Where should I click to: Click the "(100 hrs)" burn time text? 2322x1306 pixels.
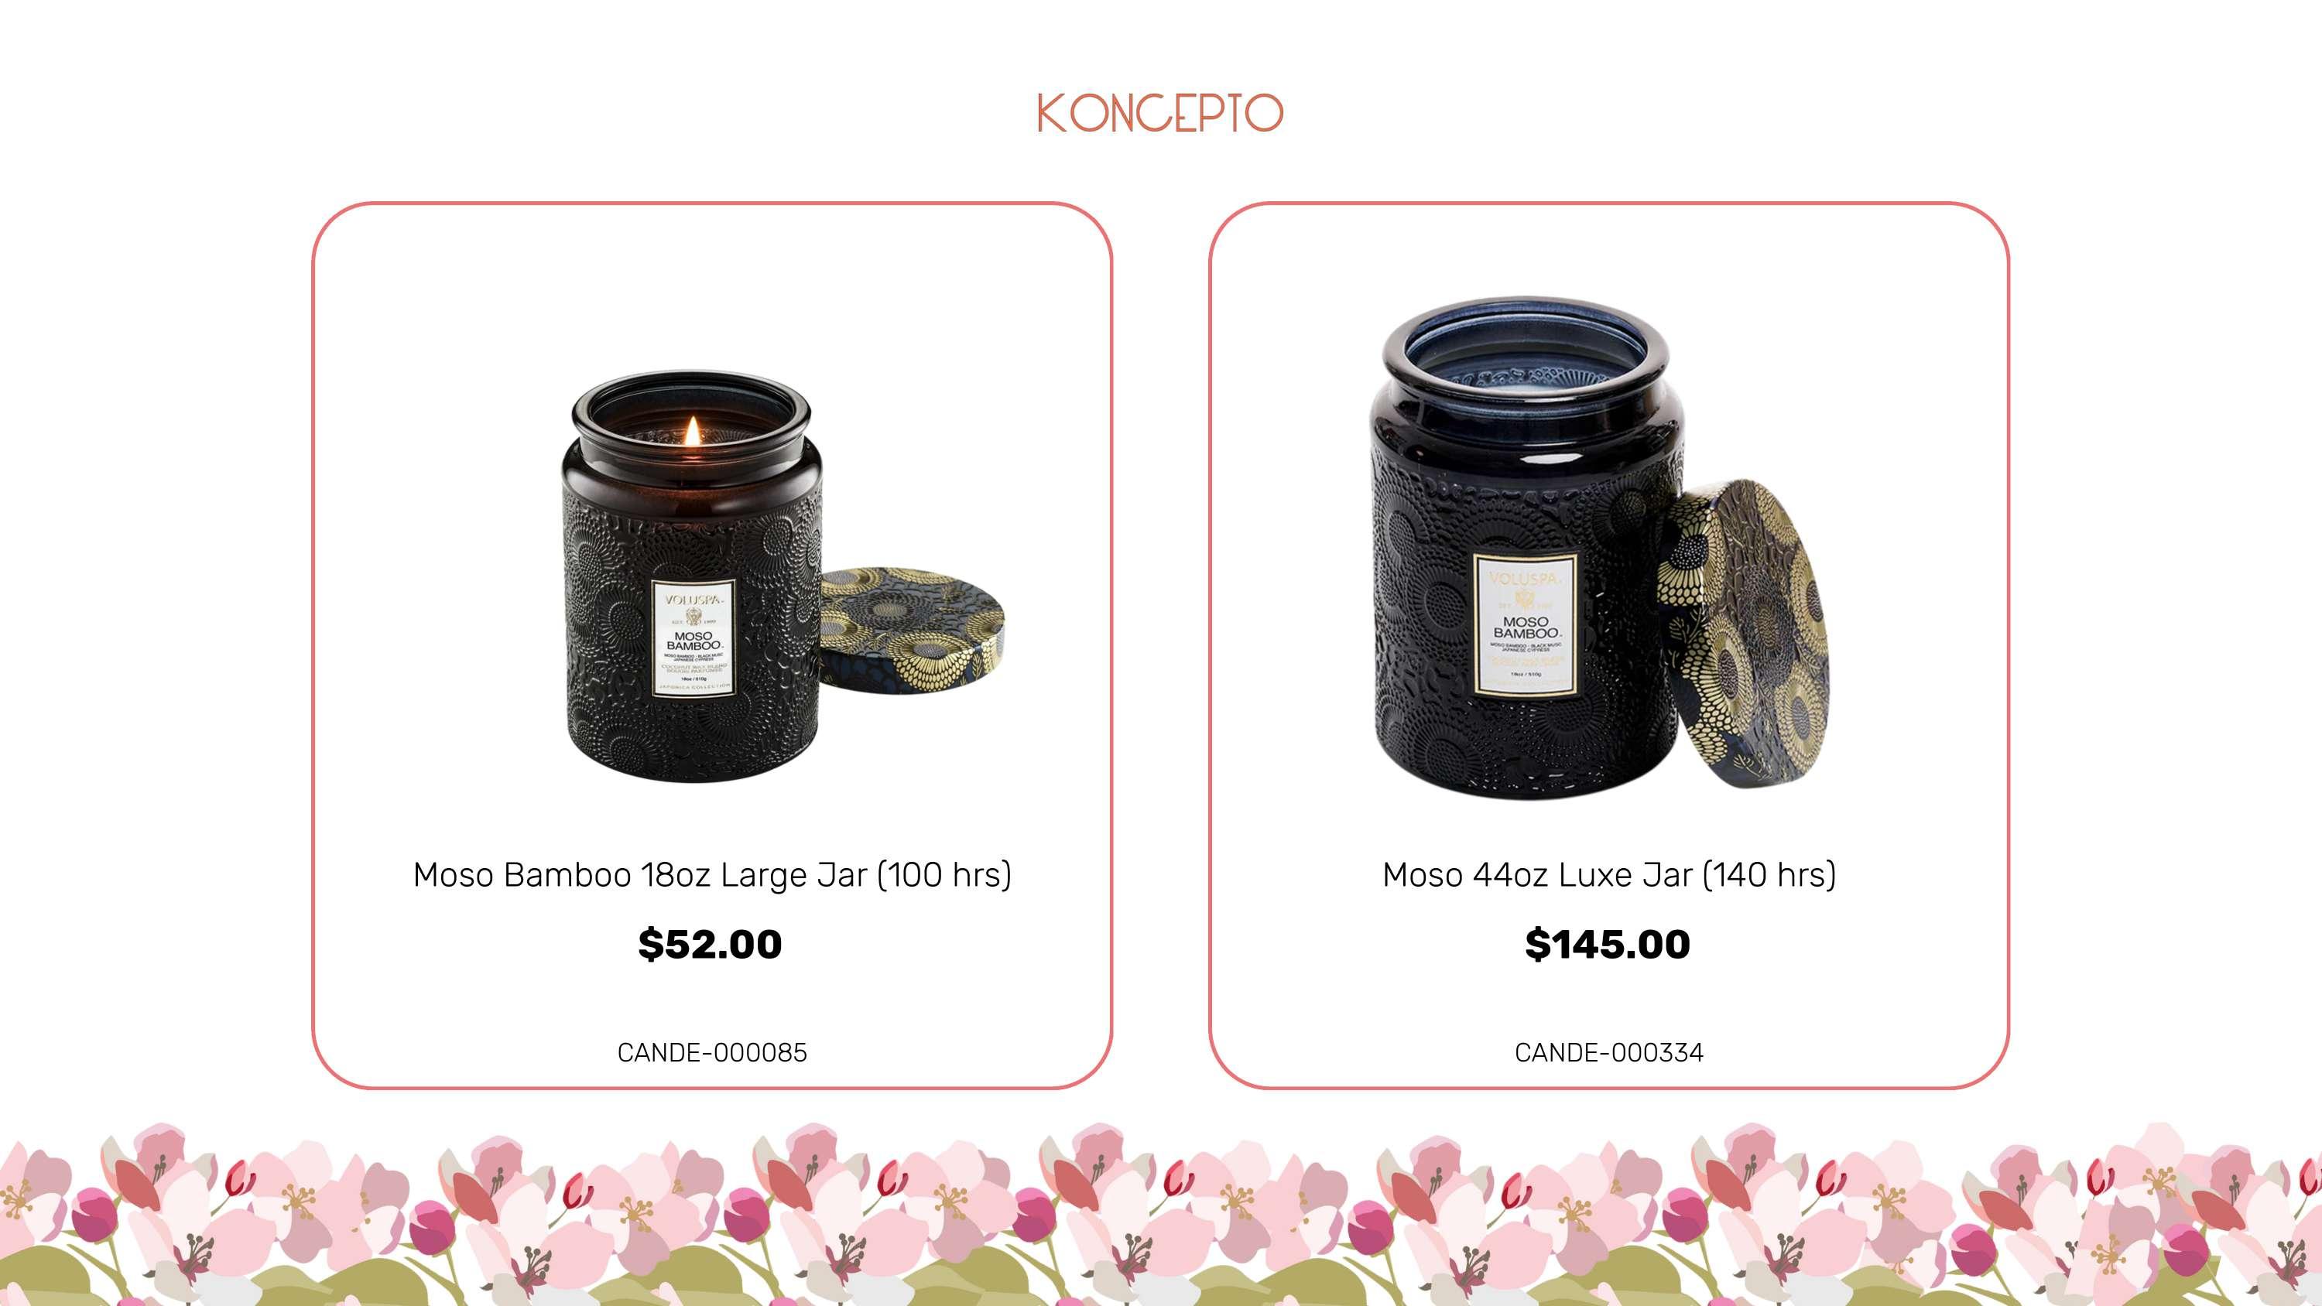point(944,874)
